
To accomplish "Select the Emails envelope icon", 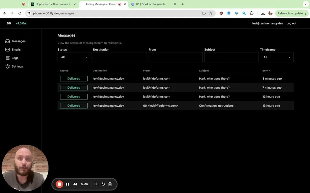I will point(8,49).
